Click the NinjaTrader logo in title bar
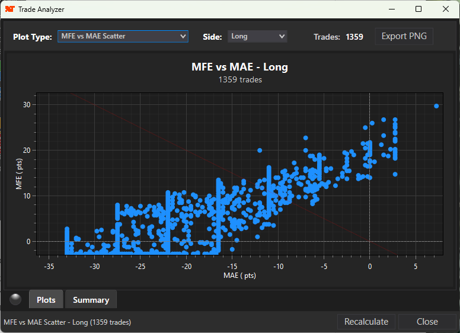460x333 pixels. (9, 9)
